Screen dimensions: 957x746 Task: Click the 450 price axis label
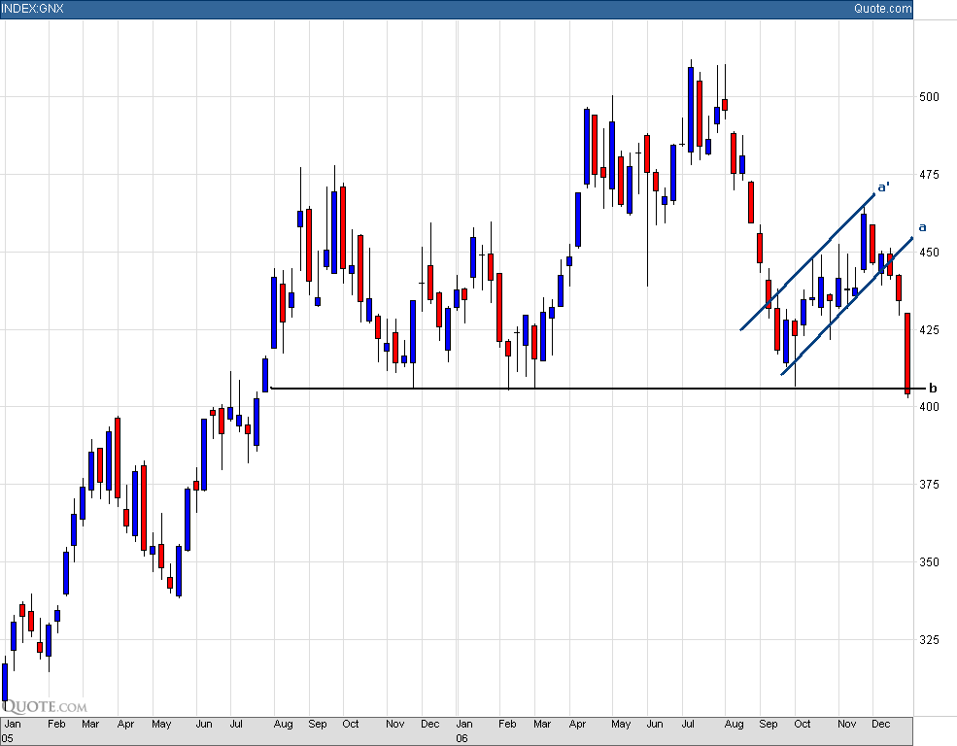click(x=929, y=252)
